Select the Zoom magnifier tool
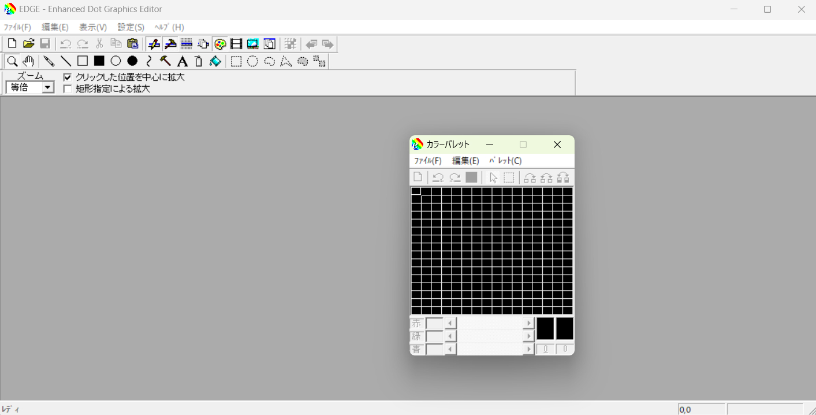Screen dimensions: 816x415 coord(12,61)
